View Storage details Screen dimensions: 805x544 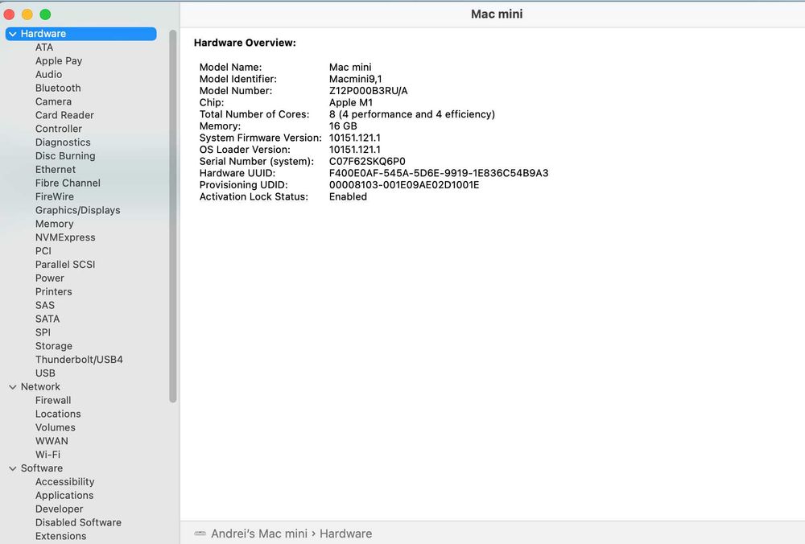click(54, 346)
